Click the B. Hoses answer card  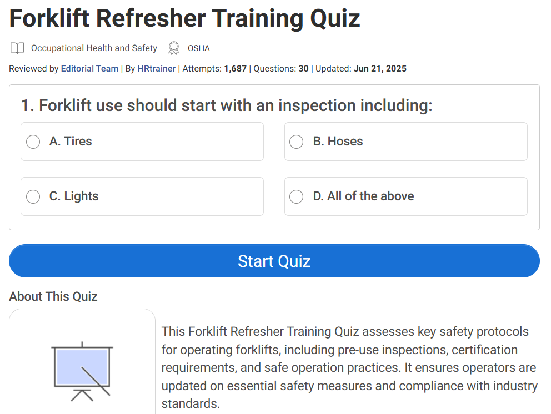(x=433, y=142)
